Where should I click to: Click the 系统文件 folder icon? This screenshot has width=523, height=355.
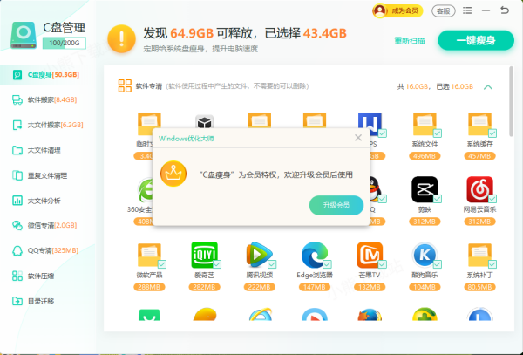[x=425, y=125]
